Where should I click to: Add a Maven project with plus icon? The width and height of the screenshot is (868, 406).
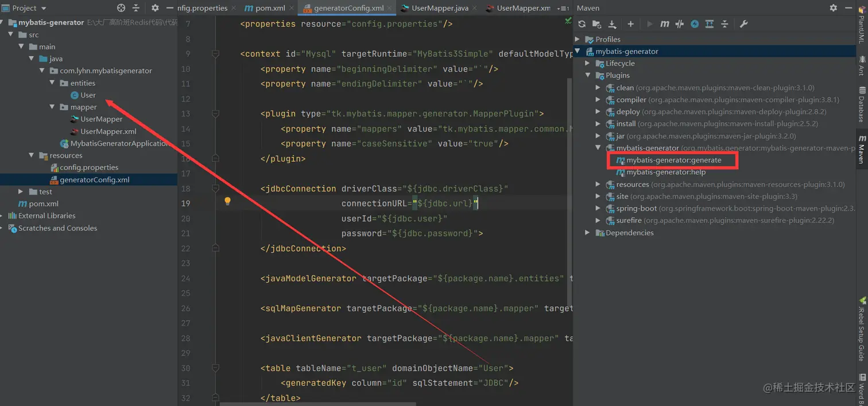(x=630, y=24)
